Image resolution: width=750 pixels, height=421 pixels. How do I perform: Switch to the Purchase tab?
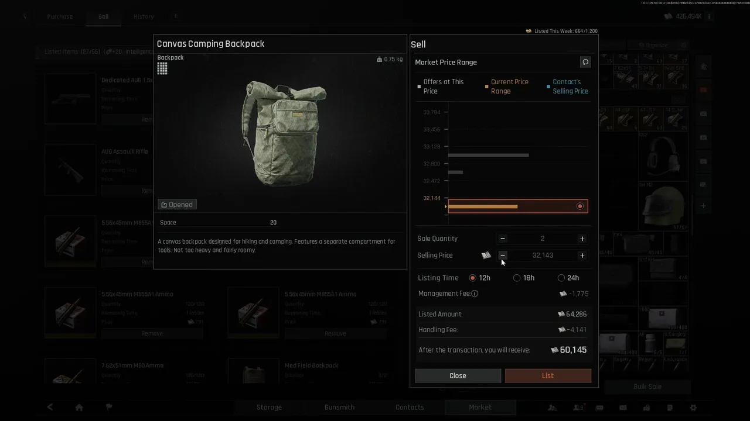coord(60,16)
